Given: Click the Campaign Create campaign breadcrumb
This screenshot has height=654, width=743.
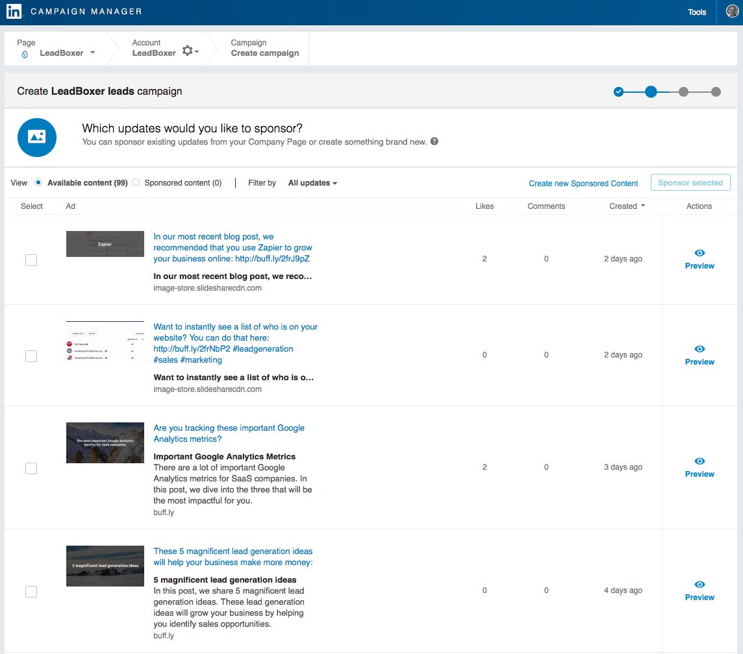Looking at the screenshot, I should (265, 48).
